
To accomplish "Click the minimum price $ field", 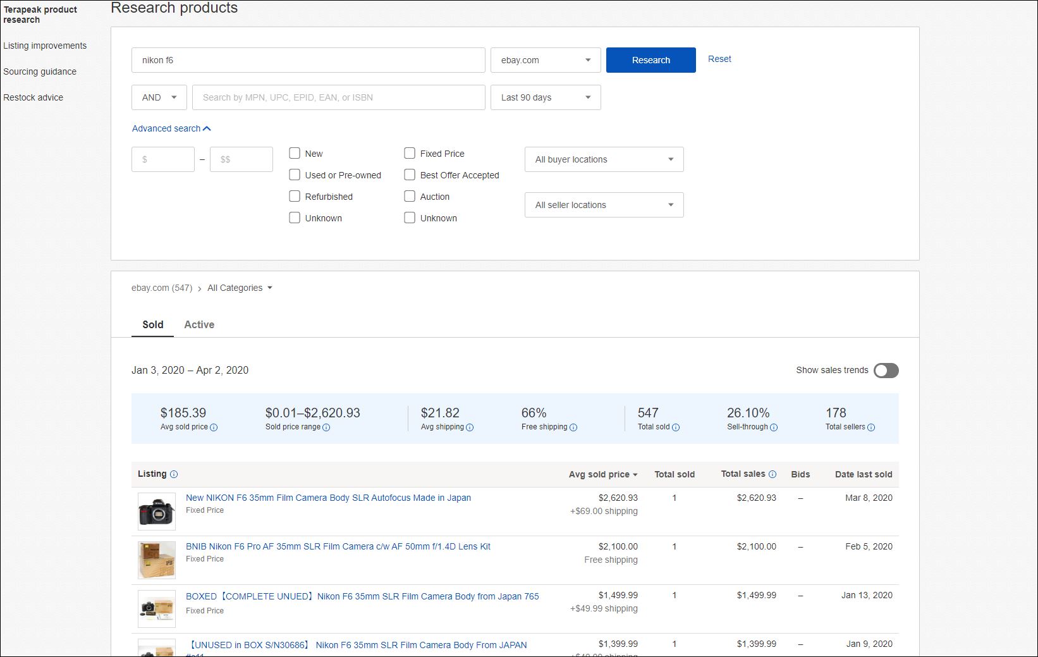I will pyautogui.click(x=163, y=159).
